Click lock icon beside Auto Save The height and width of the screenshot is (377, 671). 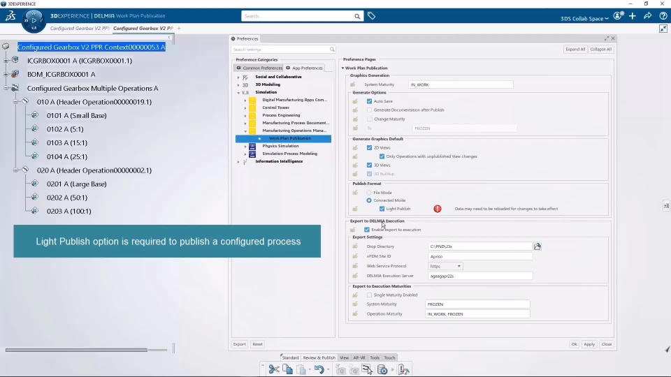pos(355,101)
